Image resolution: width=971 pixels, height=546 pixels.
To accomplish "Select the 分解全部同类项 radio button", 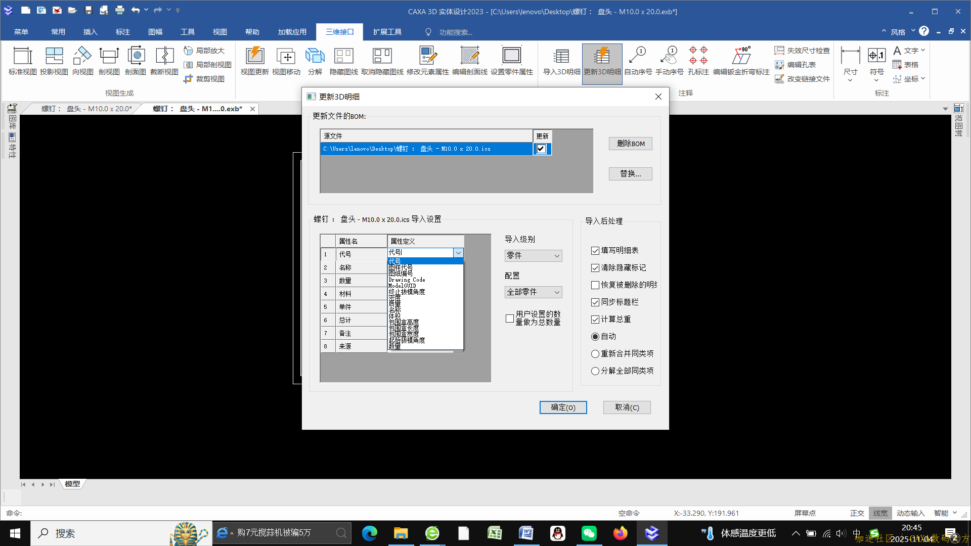I will [x=595, y=371].
